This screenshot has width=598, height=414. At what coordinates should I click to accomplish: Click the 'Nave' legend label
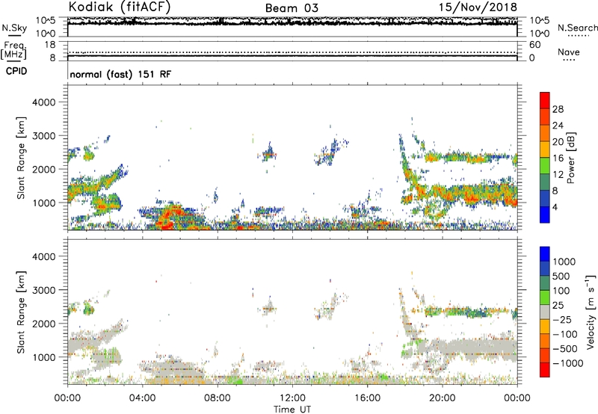pos(569,52)
